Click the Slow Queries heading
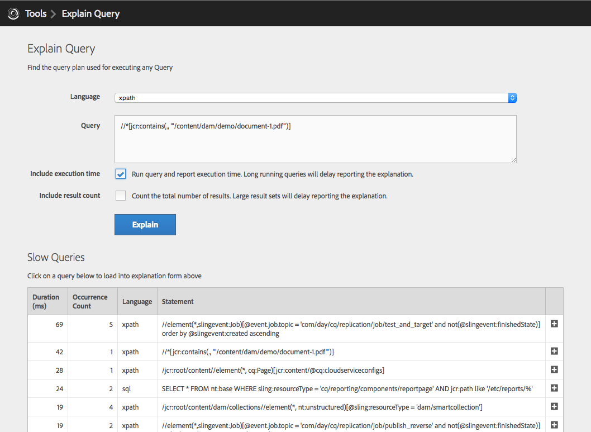The image size is (591, 432). [56, 258]
